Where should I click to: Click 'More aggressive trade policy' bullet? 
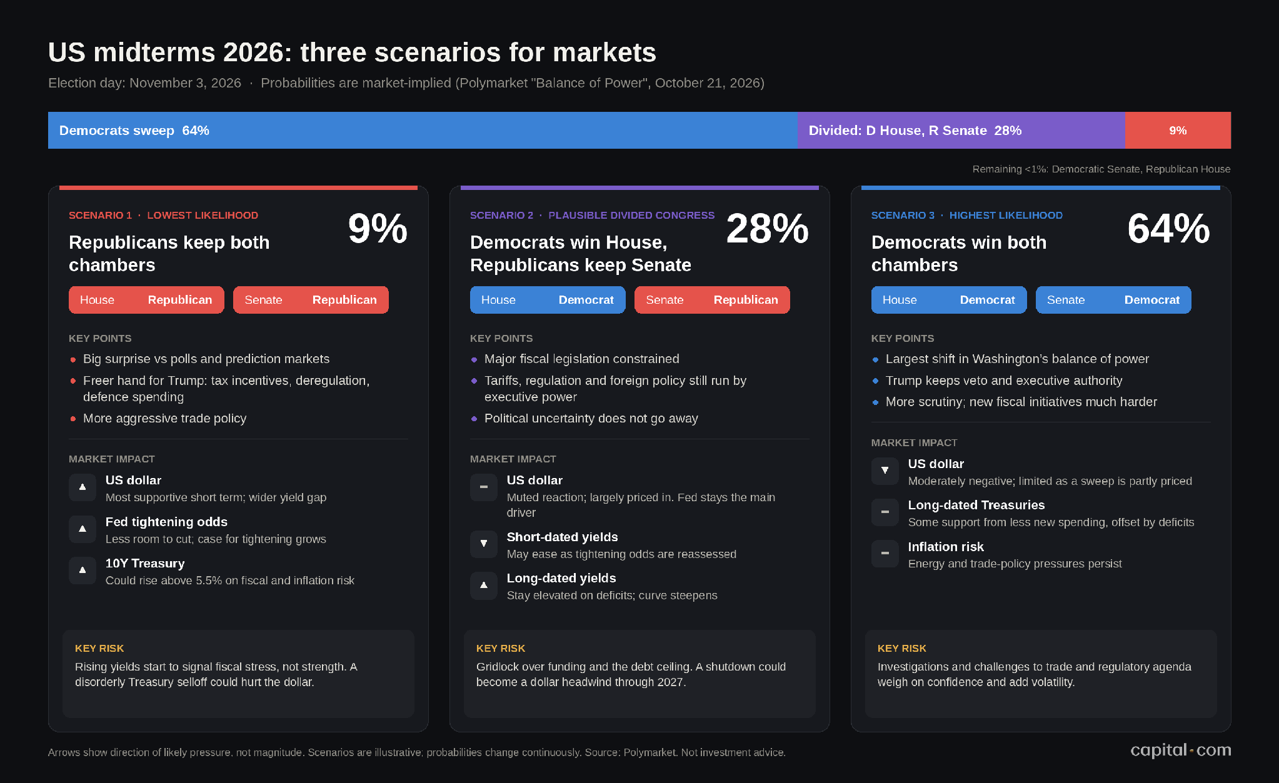click(x=165, y=418)
